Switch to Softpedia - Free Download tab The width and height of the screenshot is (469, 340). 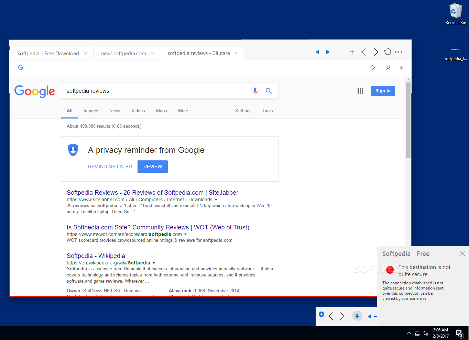pyautogui.click(x=48, y=54)
